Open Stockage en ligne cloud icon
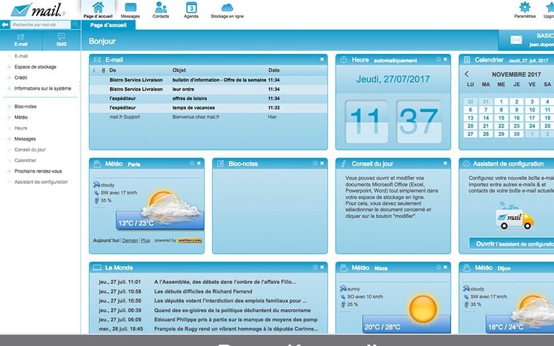The width and height of the screenshot is (554, 346). pos(227,10)
